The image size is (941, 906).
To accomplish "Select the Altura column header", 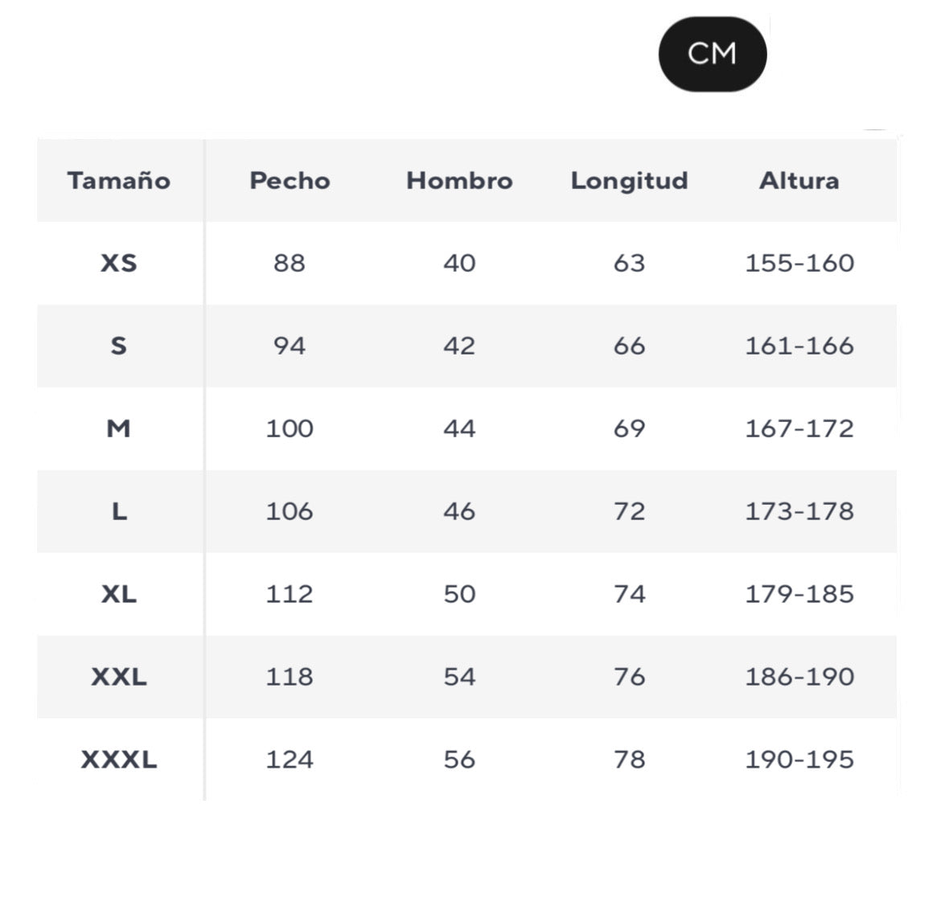I will pyautogui.click(x=799, y=181).
